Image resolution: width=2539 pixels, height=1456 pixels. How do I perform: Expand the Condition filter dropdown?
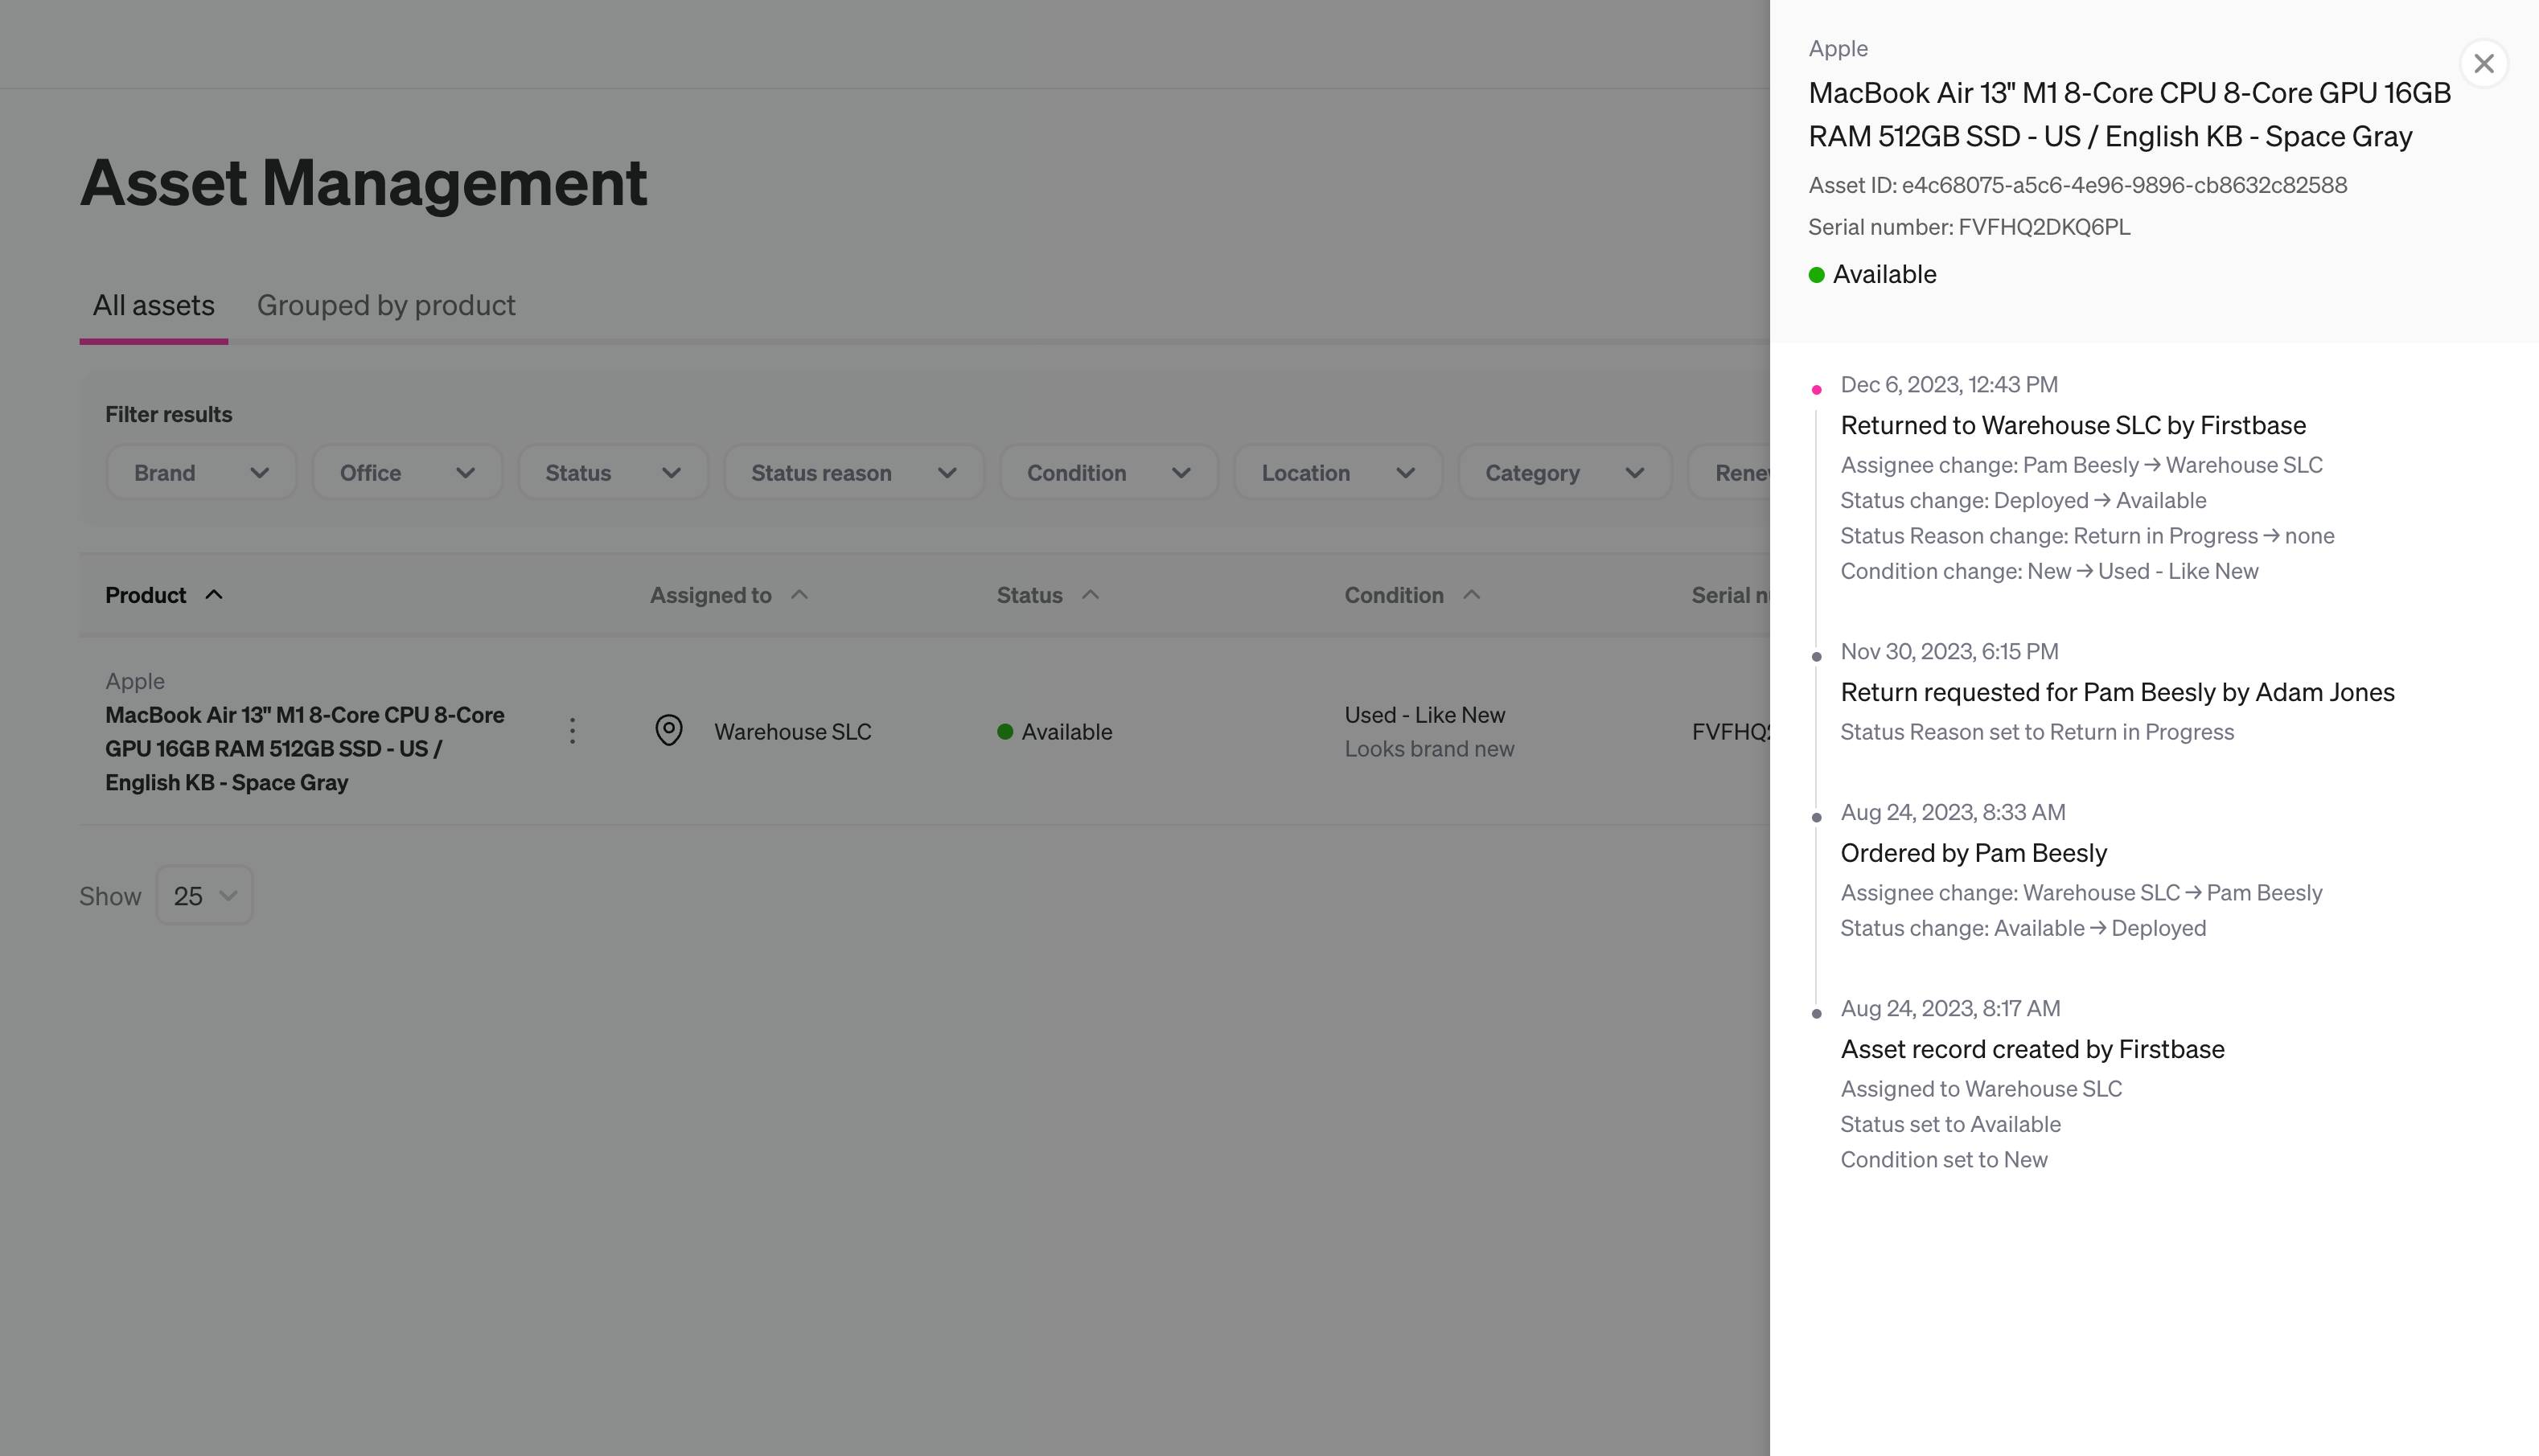click(x=1109, y=473)
